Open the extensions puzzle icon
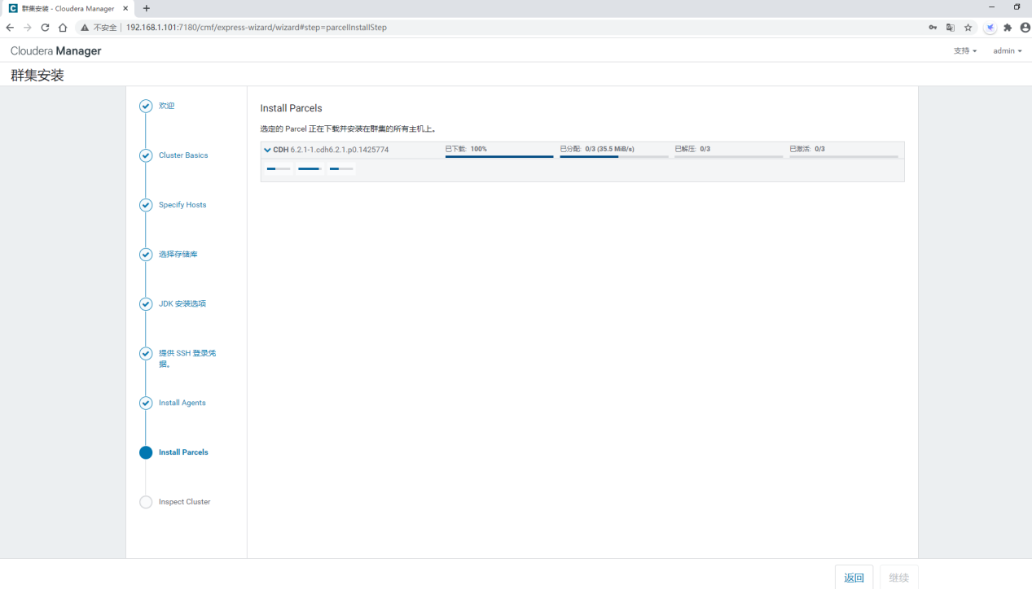This screenshot has height=589, width=1032. (x=1008, y=27)
